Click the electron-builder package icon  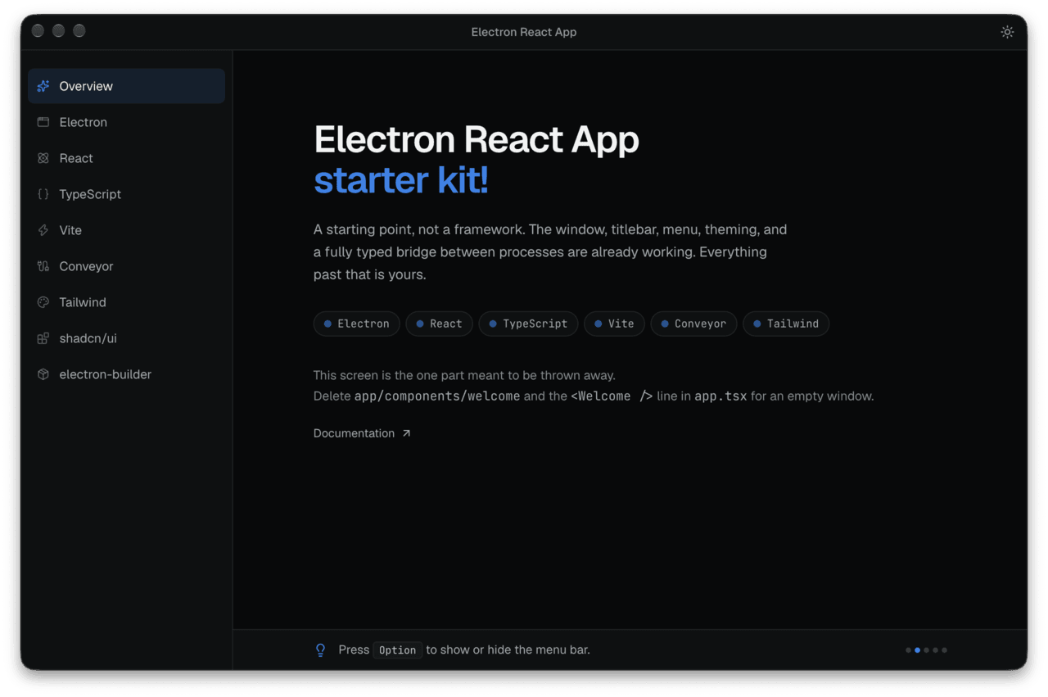43,374
